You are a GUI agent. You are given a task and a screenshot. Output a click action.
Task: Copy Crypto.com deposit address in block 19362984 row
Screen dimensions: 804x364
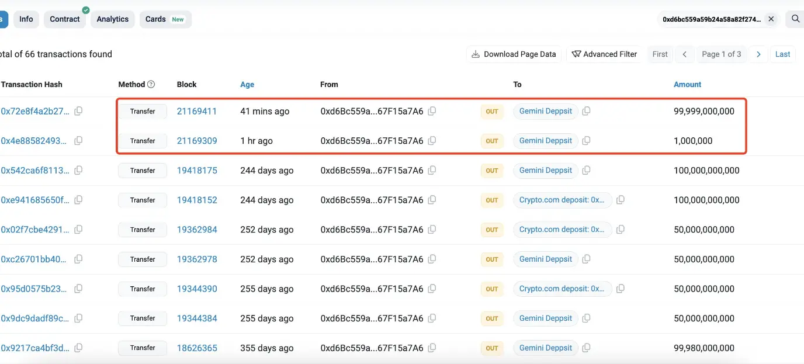621,230
